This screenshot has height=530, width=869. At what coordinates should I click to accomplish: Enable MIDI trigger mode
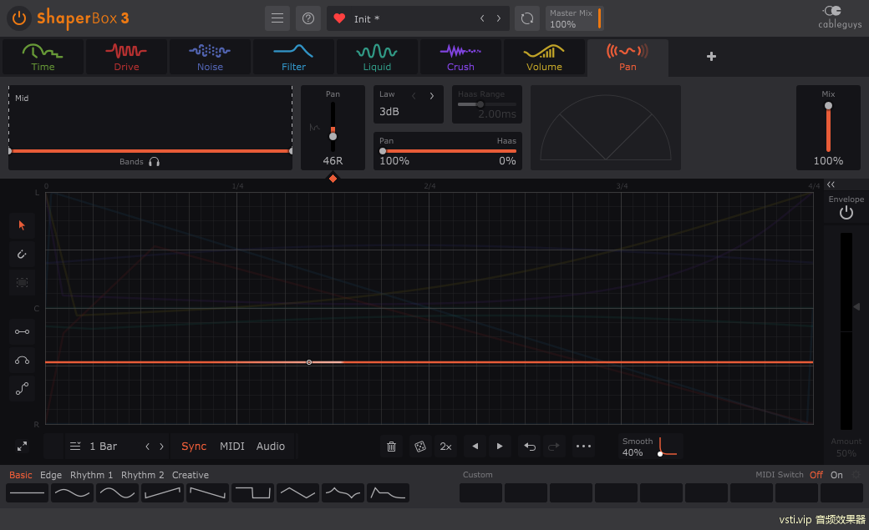pyautogui.click(x=232, y=447)
